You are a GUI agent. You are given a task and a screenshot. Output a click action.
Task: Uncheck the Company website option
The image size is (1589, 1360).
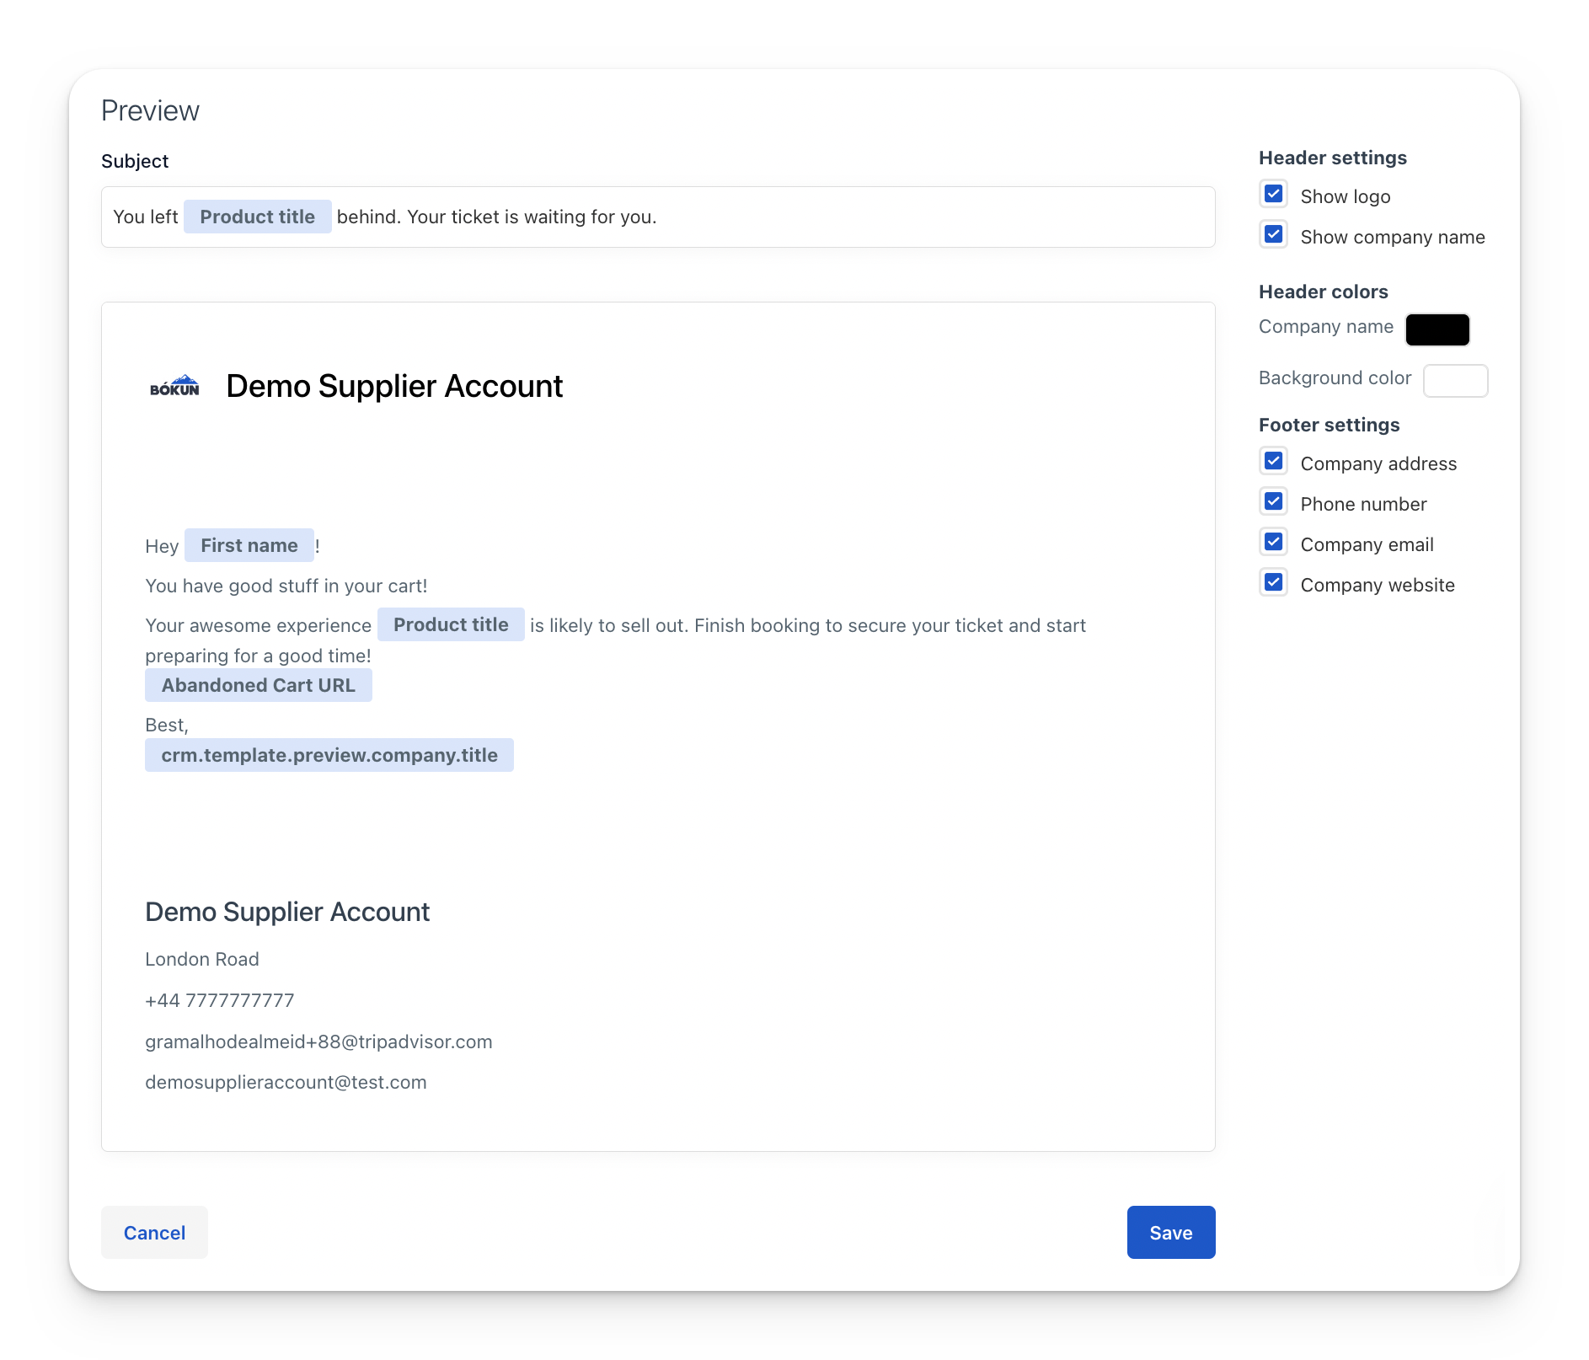pyautogui.click(x=1274, y=581)
